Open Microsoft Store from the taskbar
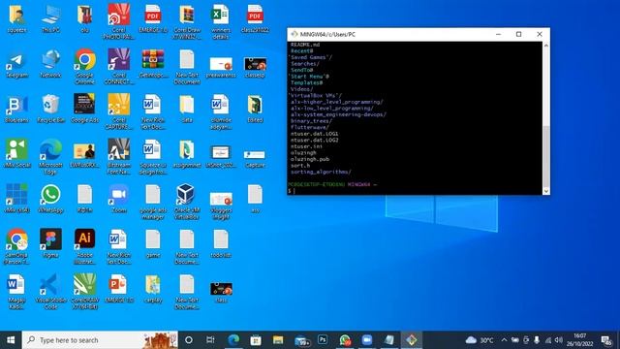This screenshot has width=620, height=349. click(x=256, y=340)
